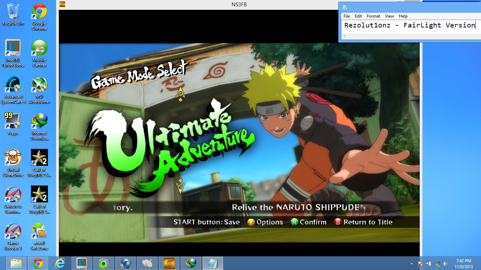The width and height of the screenshot is (481, 270).
Task: Open the Help menu in Notepad
Action: pos(403,16)
